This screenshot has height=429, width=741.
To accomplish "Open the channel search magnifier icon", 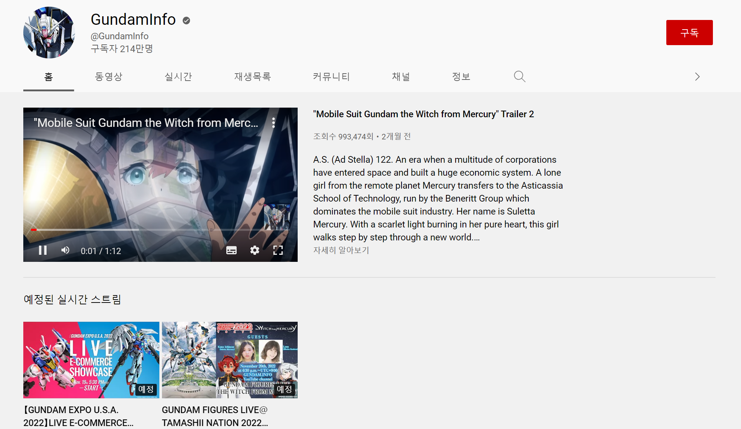I will (x=520, y=77).
